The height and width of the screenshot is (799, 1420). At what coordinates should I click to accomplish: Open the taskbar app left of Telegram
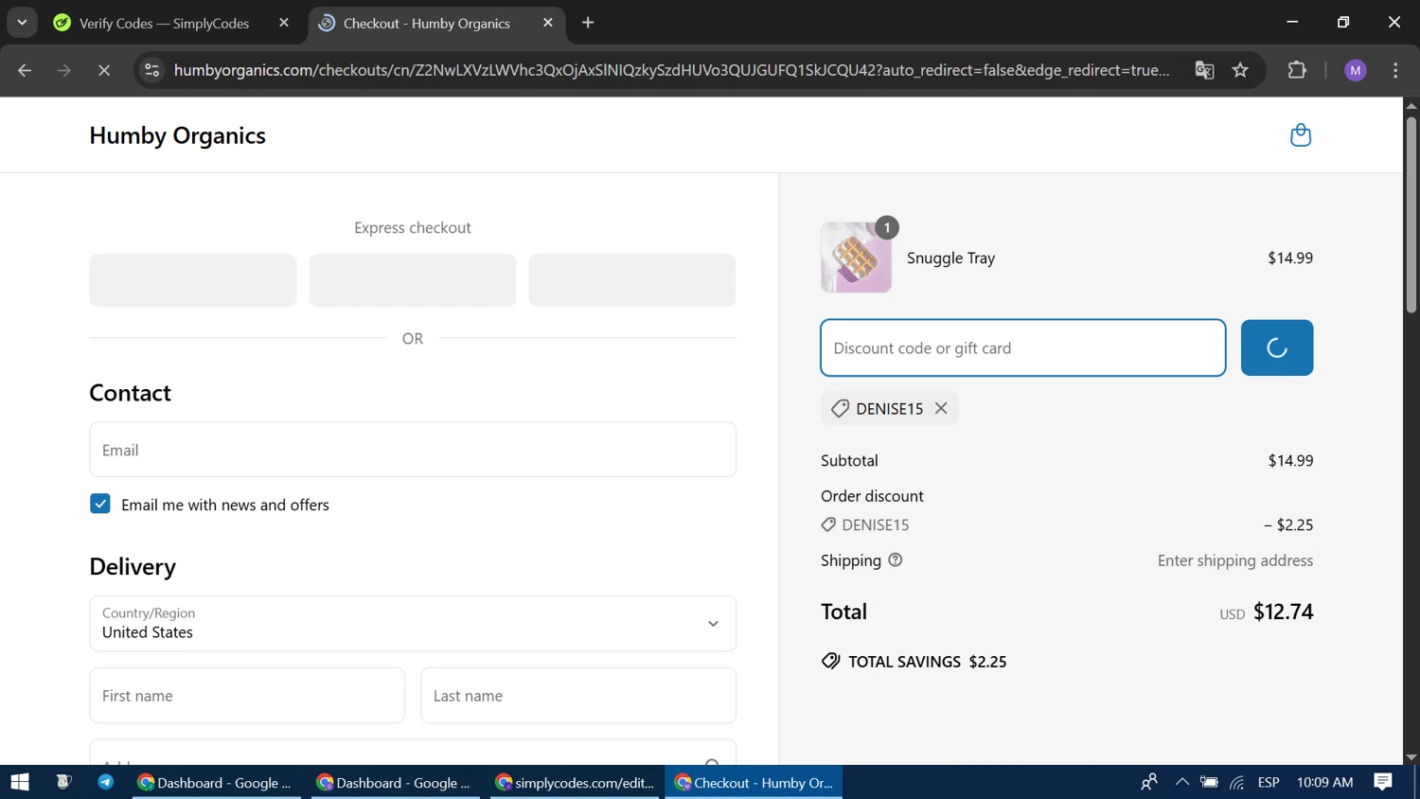63,782
